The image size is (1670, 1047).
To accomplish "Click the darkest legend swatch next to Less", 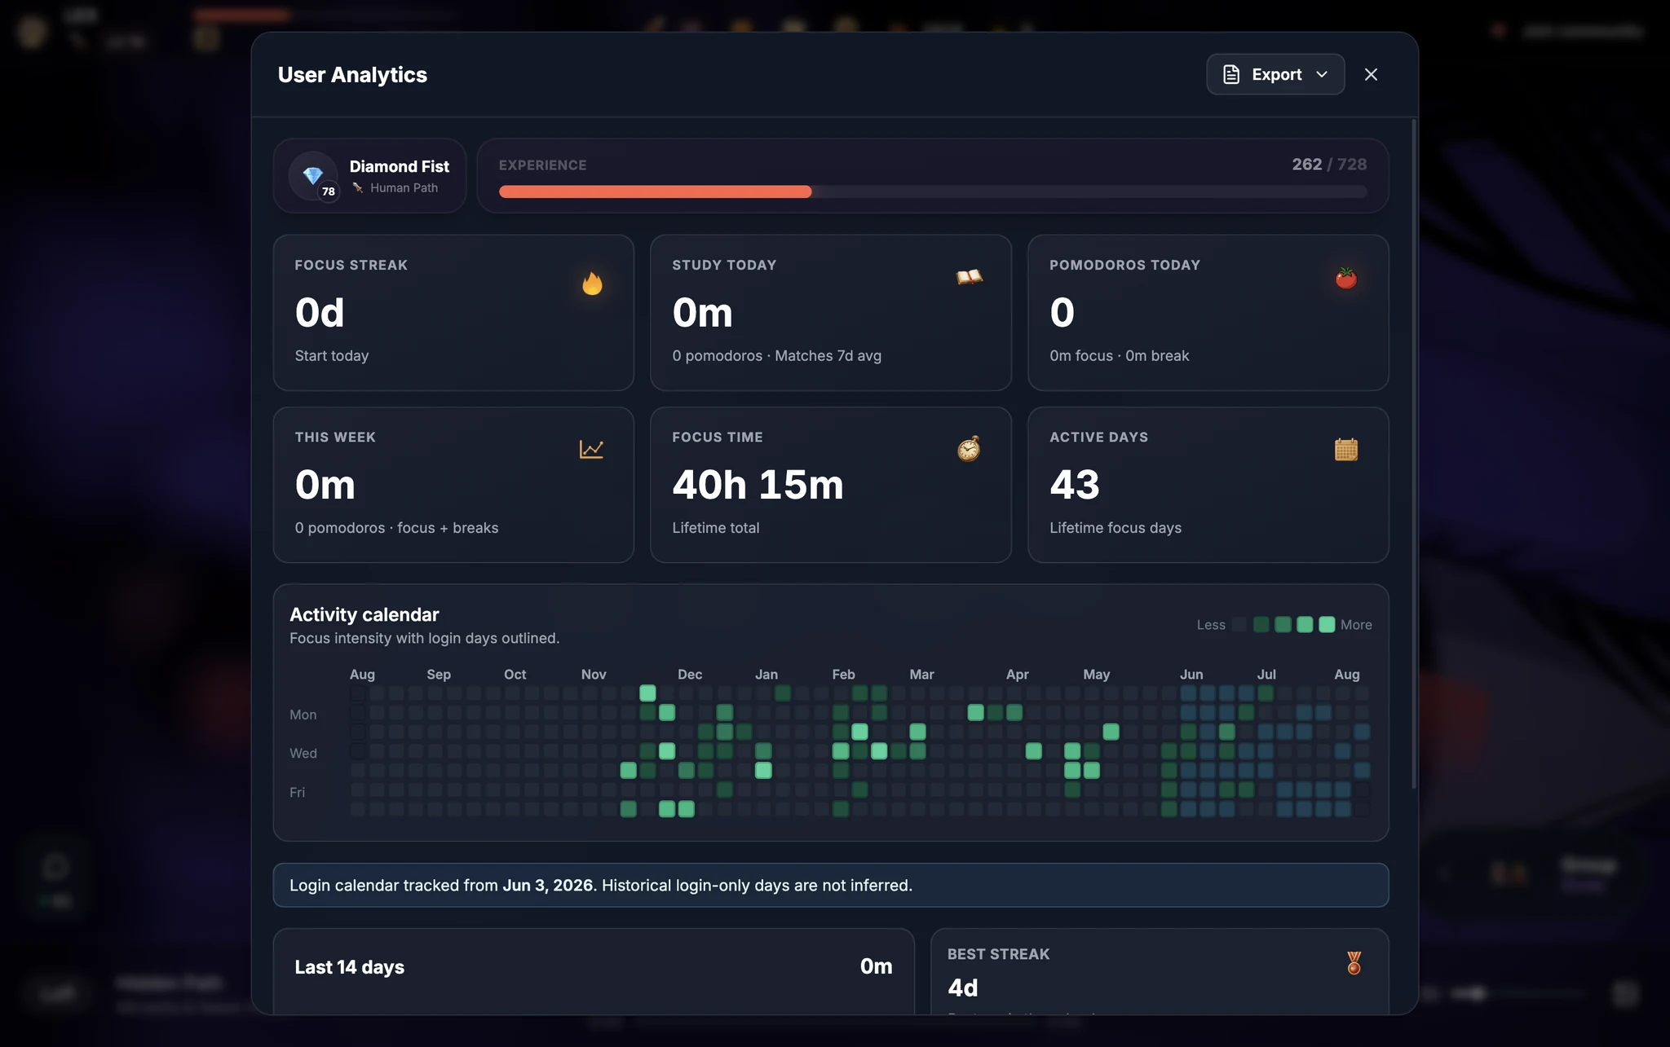I will coord(1239,625).
